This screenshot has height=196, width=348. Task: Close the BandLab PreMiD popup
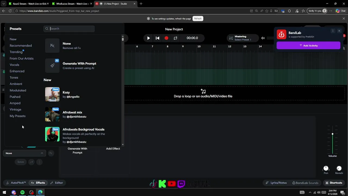(x=339, y=31)
